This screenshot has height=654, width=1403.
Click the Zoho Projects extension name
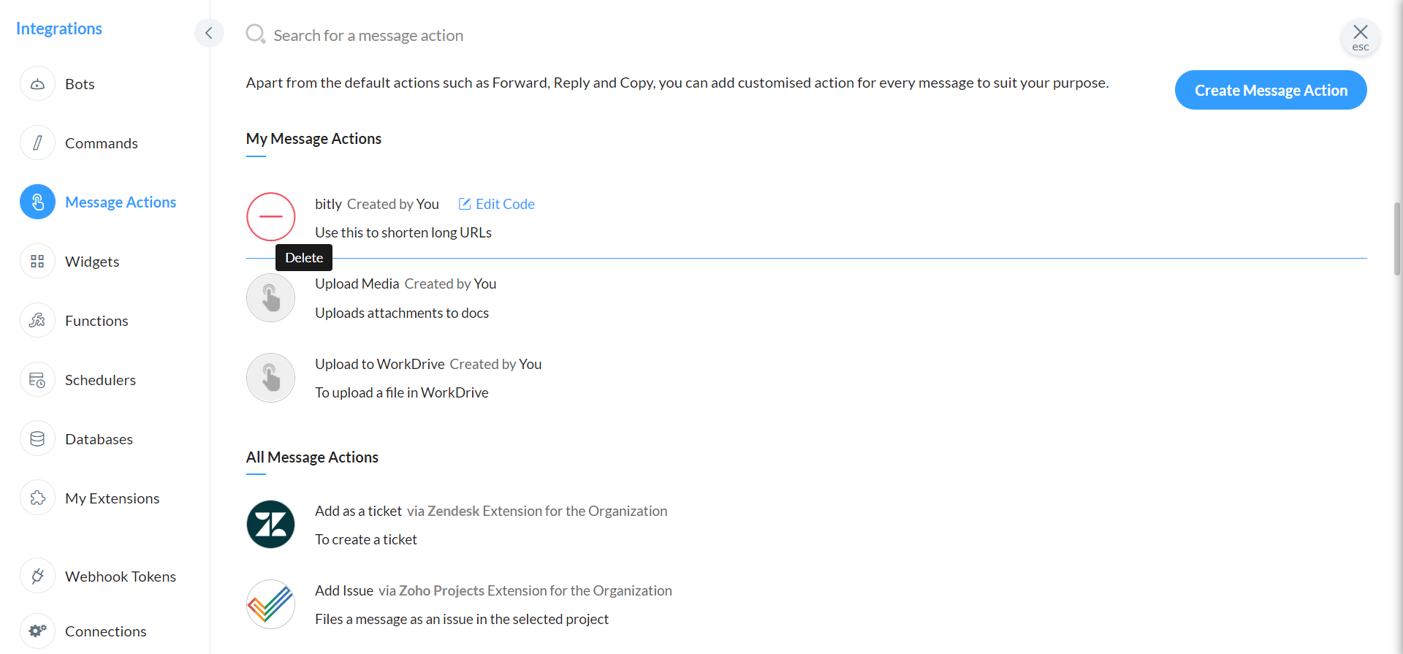click(x=441, y=590)
